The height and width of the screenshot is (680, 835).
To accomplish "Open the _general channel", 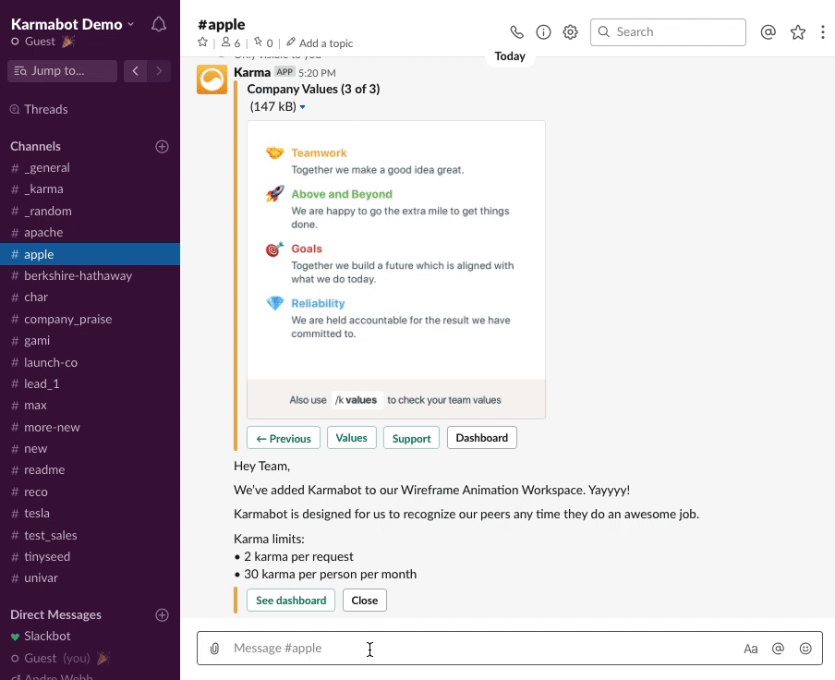I will coord(90,168).
